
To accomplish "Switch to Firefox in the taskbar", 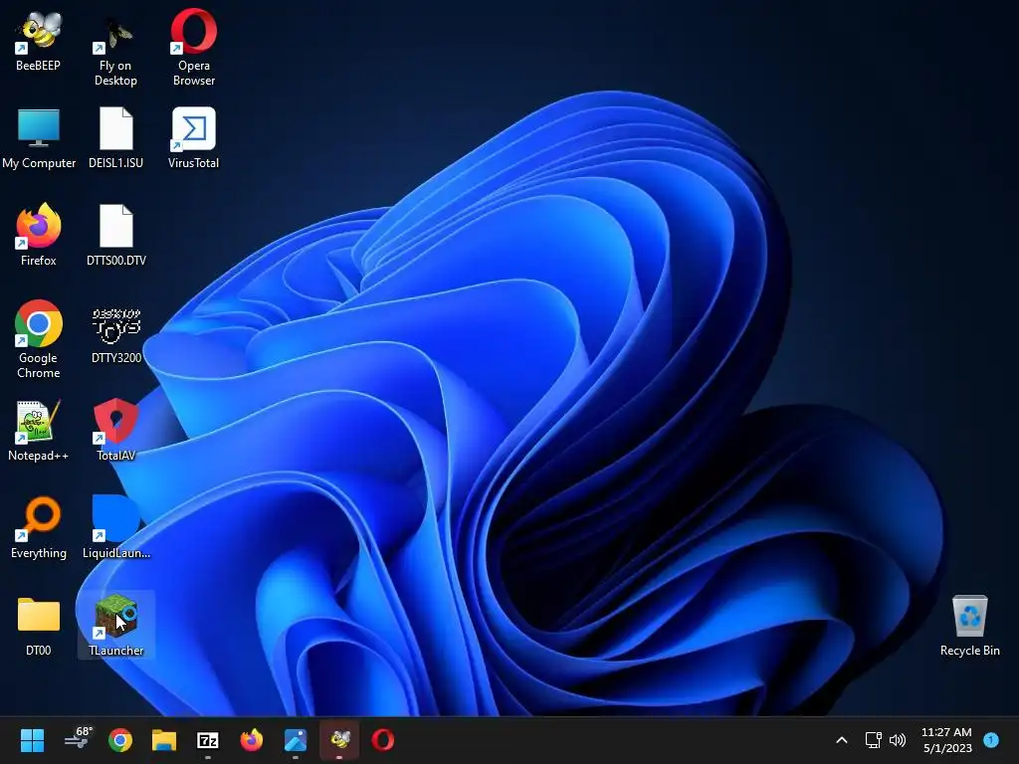I will point(252,740).
